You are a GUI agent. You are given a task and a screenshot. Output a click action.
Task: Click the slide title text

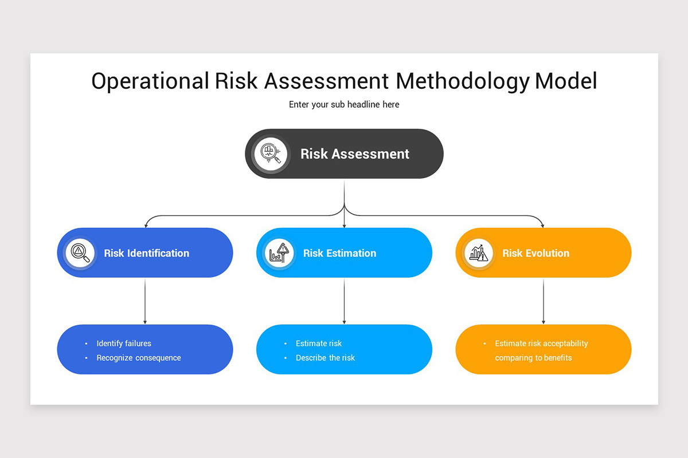(344, 81)
